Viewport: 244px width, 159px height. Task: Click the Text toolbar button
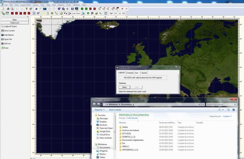pyautogui.click(x=78, y=13)
